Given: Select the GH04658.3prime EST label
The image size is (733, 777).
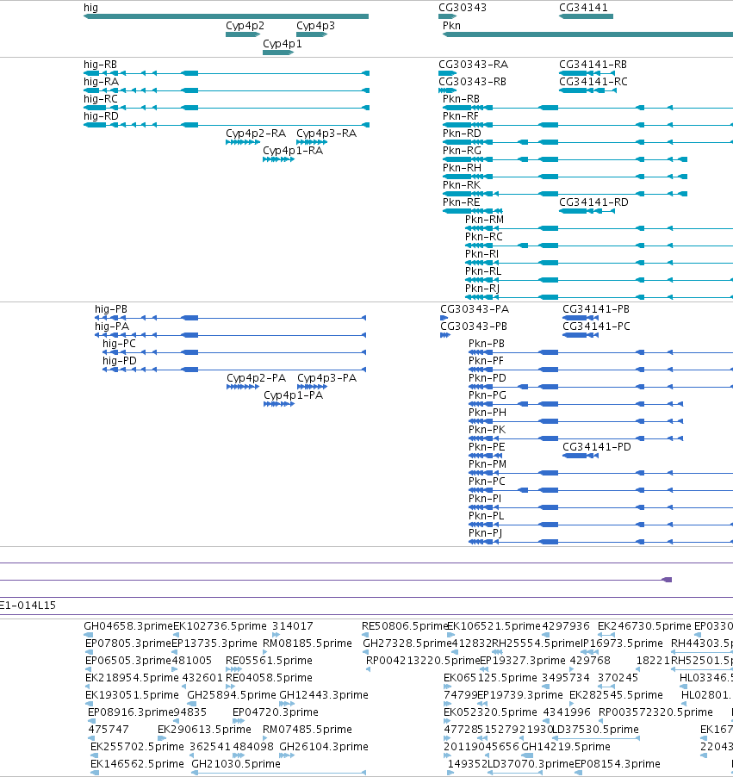Looking at the screenshot, I should click(x=128, y=626).
